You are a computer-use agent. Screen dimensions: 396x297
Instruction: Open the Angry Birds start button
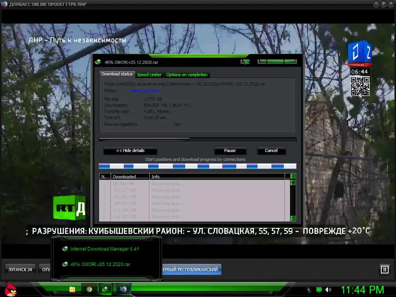point(10,289)
